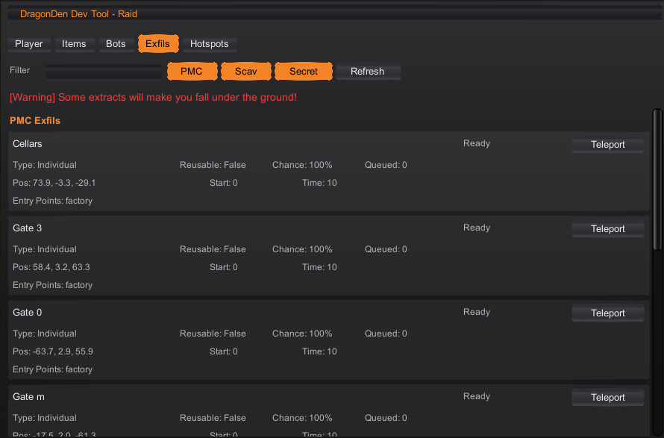The width and height of the screenshot is (664, 438).
Task: Click the active Exfils tab
Action: [158, 44]
